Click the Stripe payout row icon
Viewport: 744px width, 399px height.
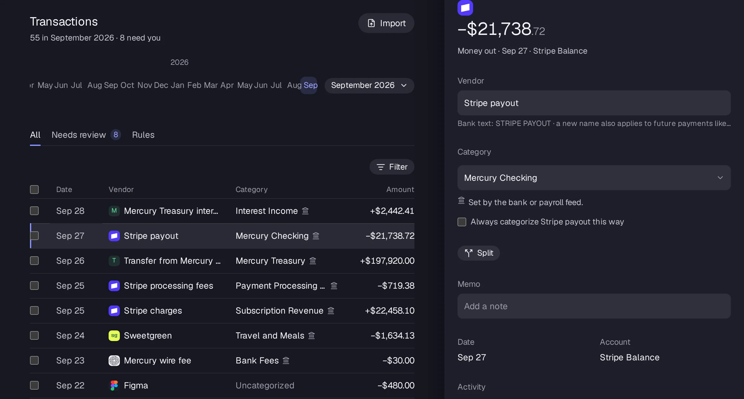(114, 236)
